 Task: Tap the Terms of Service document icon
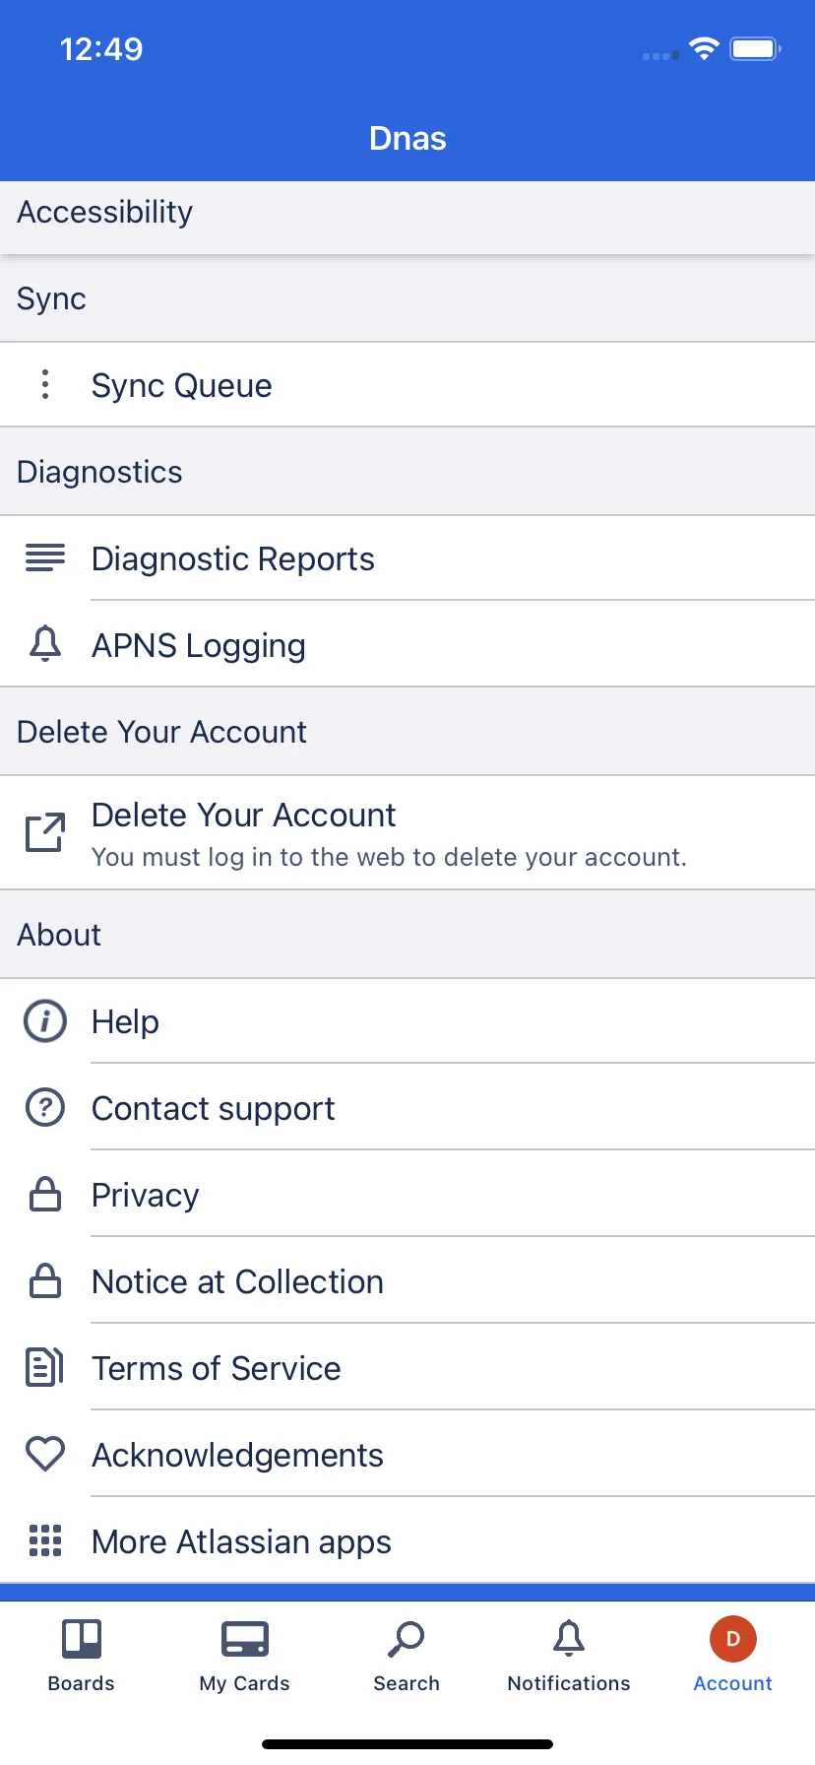(x=45, y=1367)
